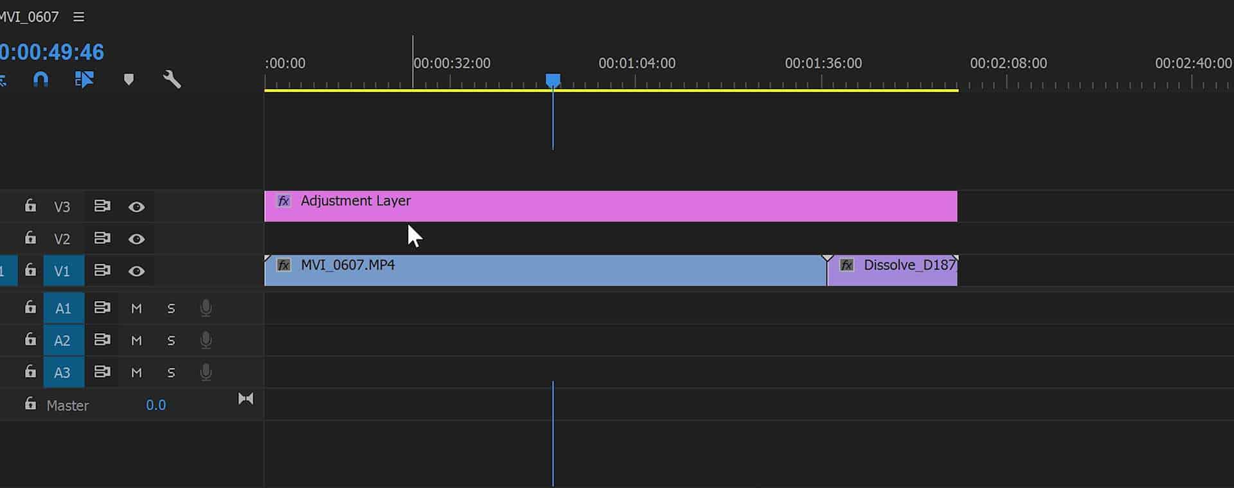Toggle the magnet Snap in Timeline icon
Image resolution: width=1234 pixels, height=488 pixels.
(x=40, y=79)
